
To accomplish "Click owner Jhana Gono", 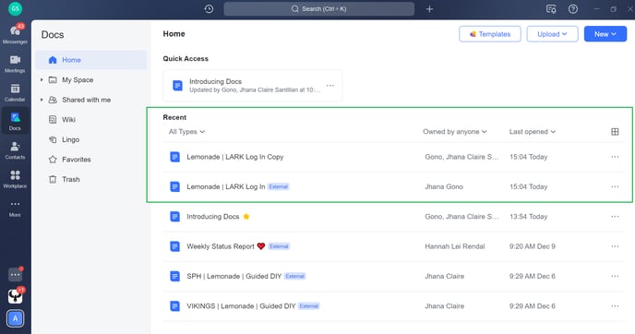I will (x=444, y=186).
